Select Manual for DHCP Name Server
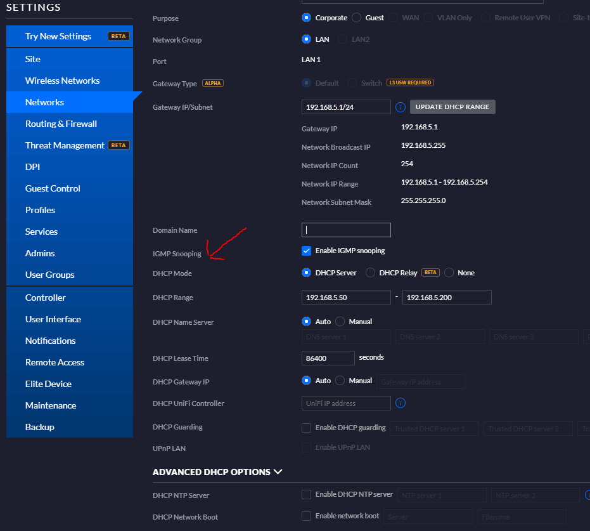Image resolution: width=590 pixels, height=531 pixels. pos(340,322)
